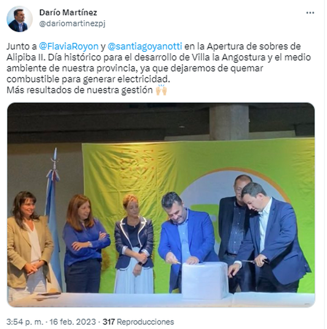Open the embedded video thumbnail
This screenshot has width=327, height=329.
pos(161,205)
